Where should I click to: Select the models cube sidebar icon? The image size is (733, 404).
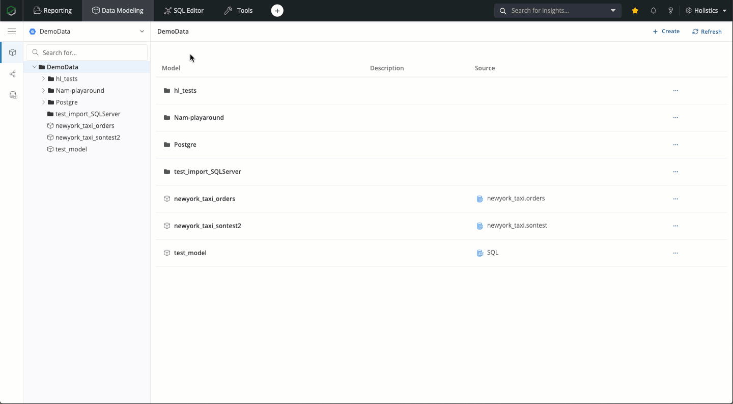13,52
